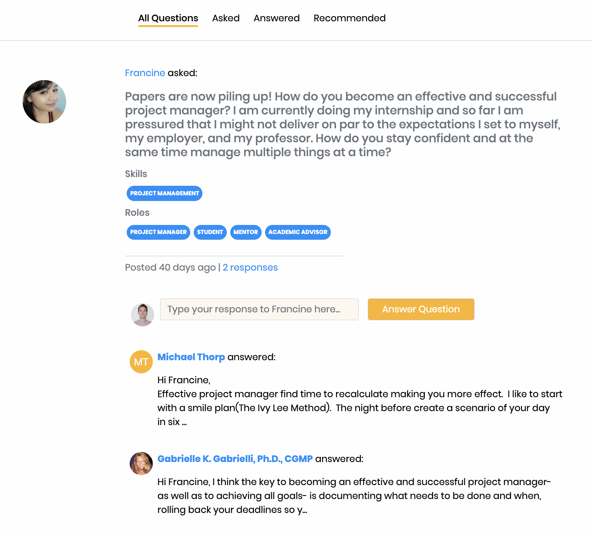Select the Project Manager role tag

coord(158,232)
